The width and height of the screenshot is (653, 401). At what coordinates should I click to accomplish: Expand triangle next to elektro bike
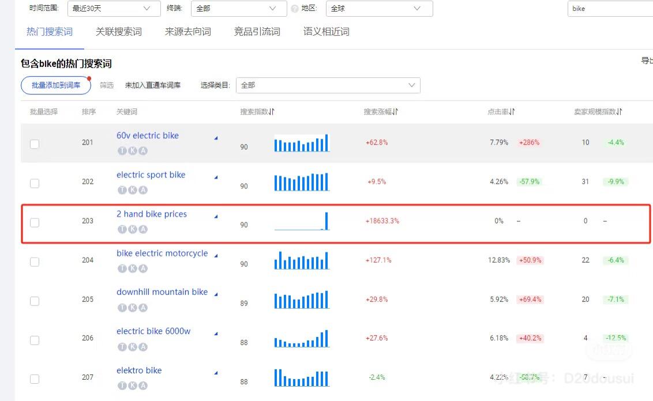coord(216,373)
